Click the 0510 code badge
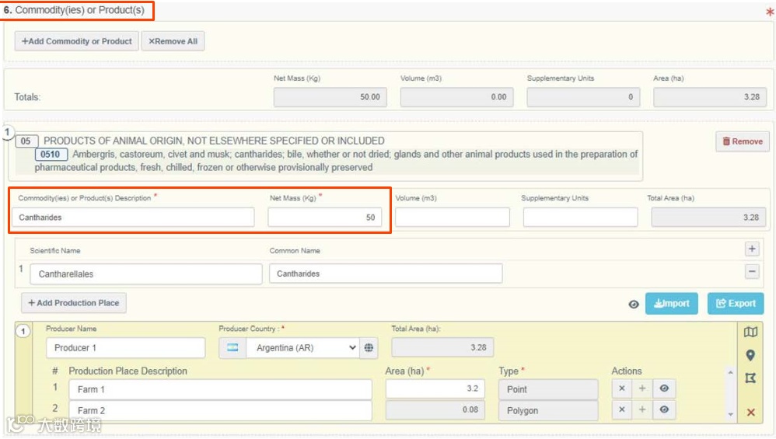The image size is (776, 439). 51,155
